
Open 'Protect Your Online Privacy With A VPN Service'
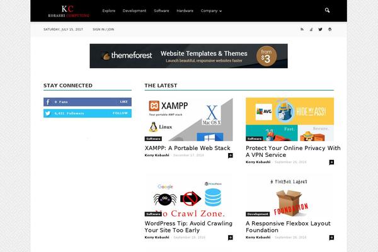tap(293, 151)
